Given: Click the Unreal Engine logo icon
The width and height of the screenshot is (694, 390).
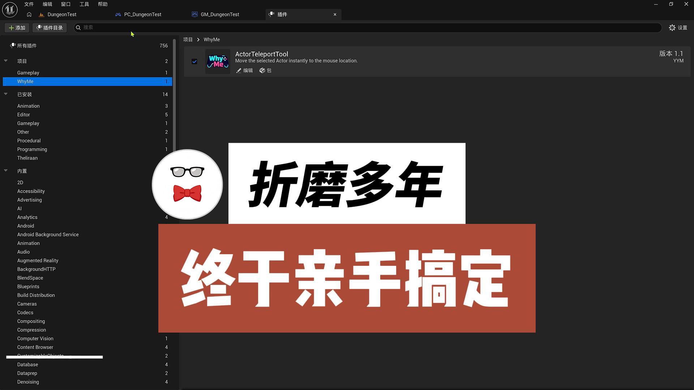Looking at the screenshot, I should click(x=10, y=9).
